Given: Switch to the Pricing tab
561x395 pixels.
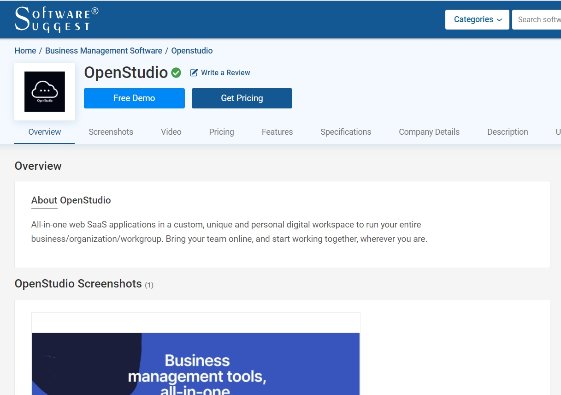Looking at the screenshot, I should tap(222, 132).
